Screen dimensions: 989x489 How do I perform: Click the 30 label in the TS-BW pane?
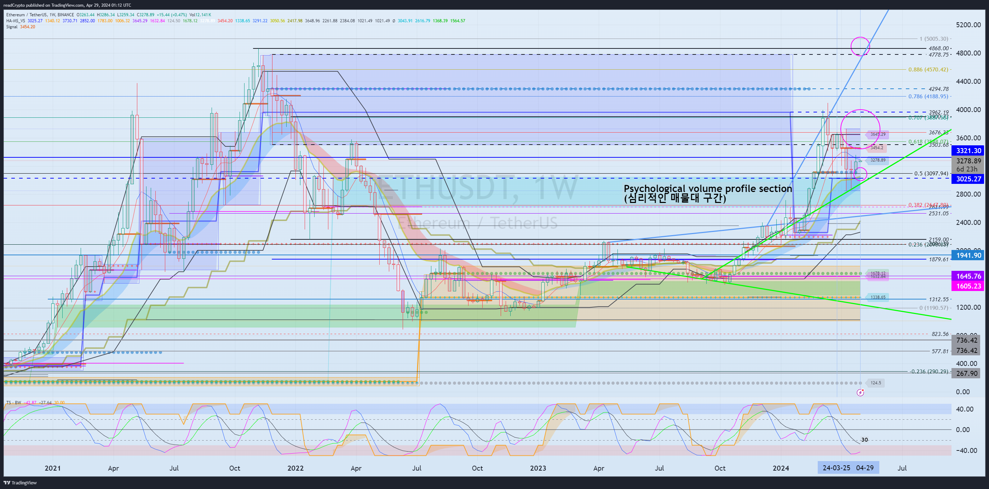click(x=864, y=439)
